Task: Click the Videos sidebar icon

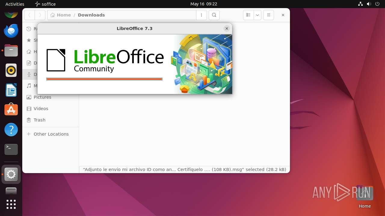Action: (x=29, y=109)
